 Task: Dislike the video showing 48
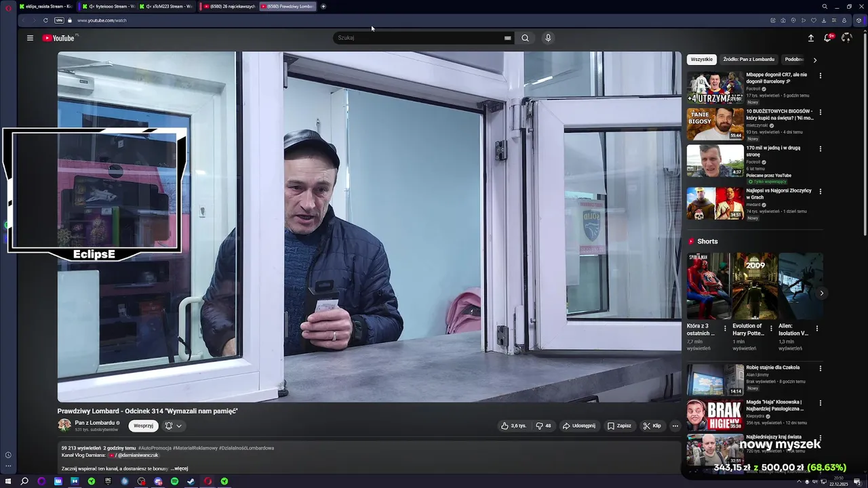pyautogui.click(x=543, y=426)
